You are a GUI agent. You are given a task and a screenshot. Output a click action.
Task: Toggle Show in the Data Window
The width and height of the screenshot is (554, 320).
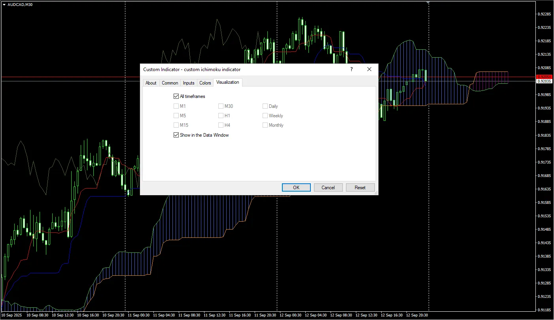point(176,135)
